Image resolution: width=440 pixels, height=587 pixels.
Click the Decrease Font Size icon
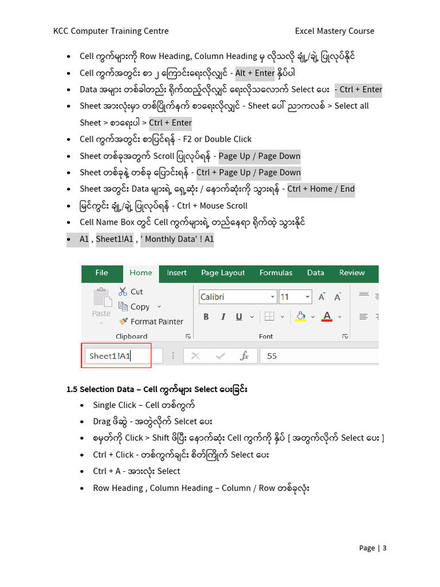tap(337, 297)
